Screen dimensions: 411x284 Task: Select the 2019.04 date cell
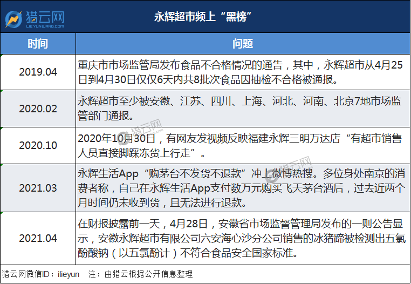pos(38,72)
